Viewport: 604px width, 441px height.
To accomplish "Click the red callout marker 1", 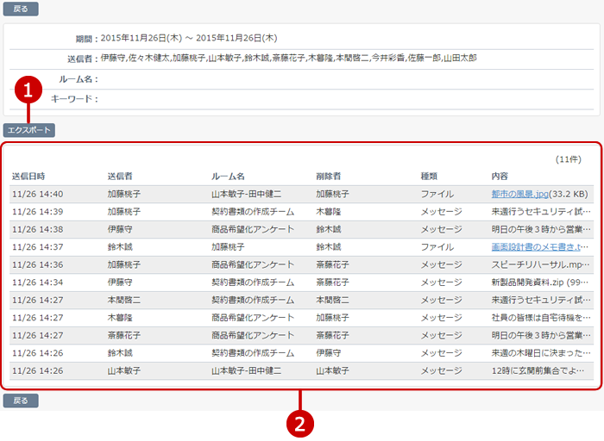I will pos(29,90).
